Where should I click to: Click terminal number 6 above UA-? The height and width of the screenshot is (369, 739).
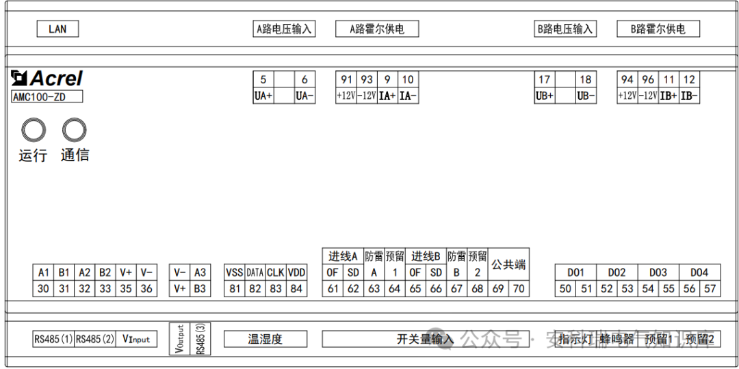(305, 79)
